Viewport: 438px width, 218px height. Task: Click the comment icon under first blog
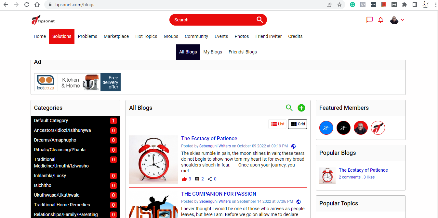coord(197,179)
